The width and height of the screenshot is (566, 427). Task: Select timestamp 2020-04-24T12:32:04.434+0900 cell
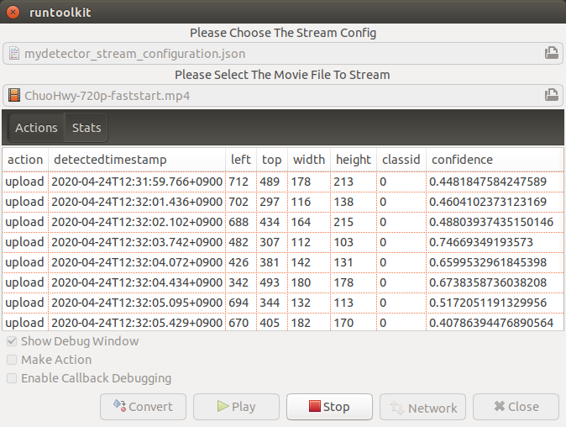point(137,282)
